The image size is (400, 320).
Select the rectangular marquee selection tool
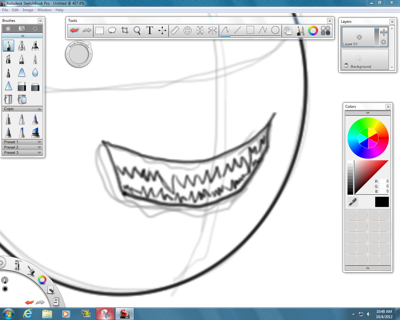point(99,30)
